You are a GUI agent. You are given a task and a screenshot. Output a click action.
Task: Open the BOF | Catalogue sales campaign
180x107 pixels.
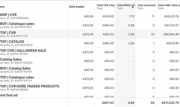(x=17, y=24)
